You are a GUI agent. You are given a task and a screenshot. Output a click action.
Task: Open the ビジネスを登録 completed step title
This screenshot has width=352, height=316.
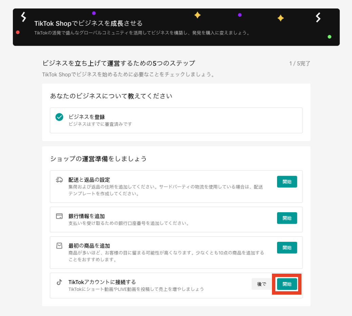(x=87, y=117)
